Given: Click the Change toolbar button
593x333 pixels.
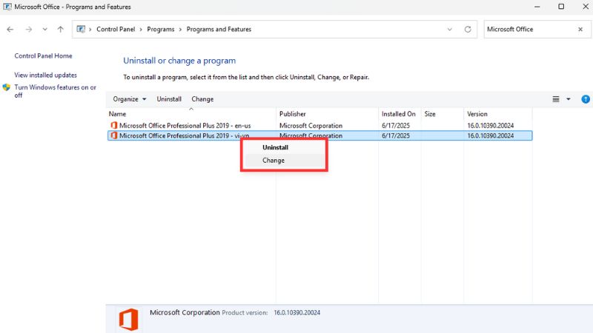Looking at the screenshot, I should (202, 99).
